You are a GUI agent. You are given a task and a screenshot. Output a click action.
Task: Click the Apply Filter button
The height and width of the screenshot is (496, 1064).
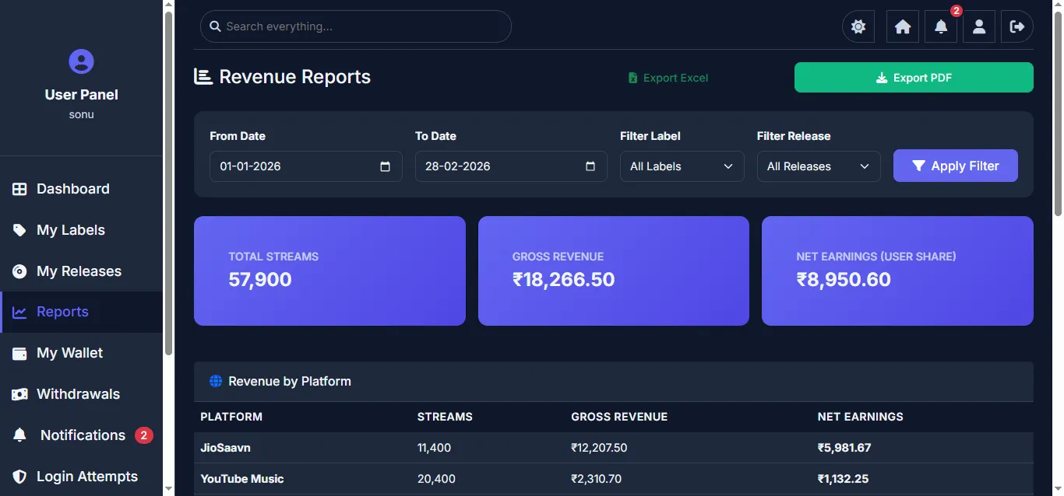coord(956,166)
